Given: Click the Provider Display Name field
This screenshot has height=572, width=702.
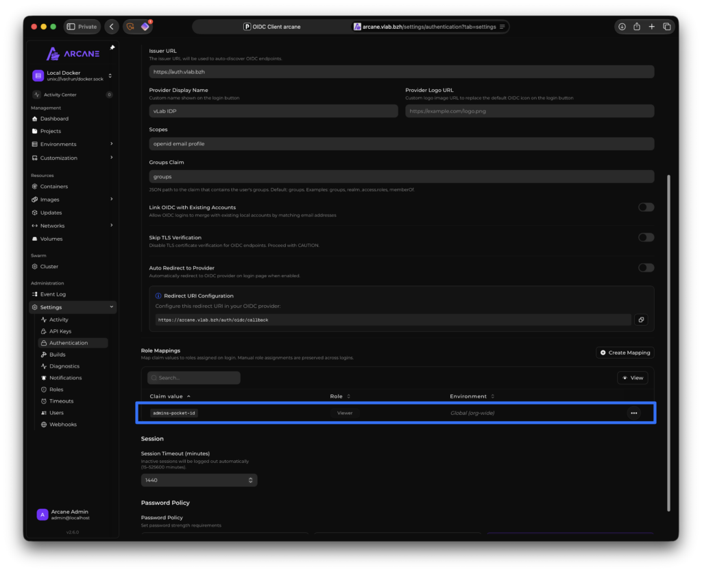Looking at the screenshot, I should click(x=274, y=111).
